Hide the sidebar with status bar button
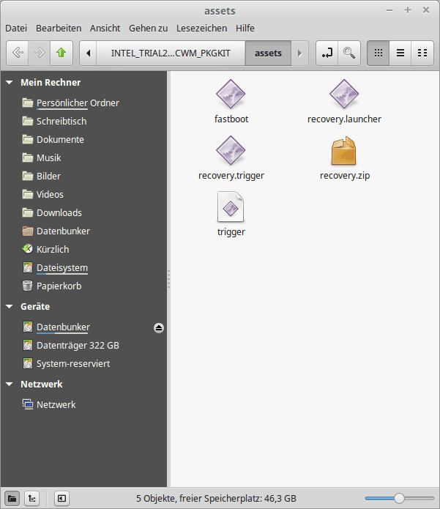 click(61, 498)
